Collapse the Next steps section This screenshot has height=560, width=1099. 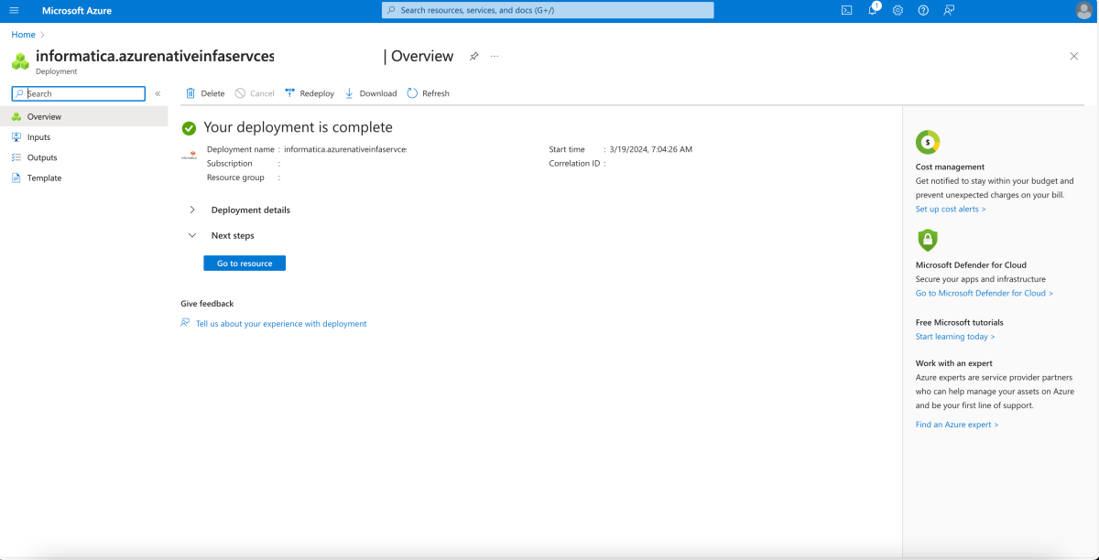pyautogui.click(x=192, y=234)
